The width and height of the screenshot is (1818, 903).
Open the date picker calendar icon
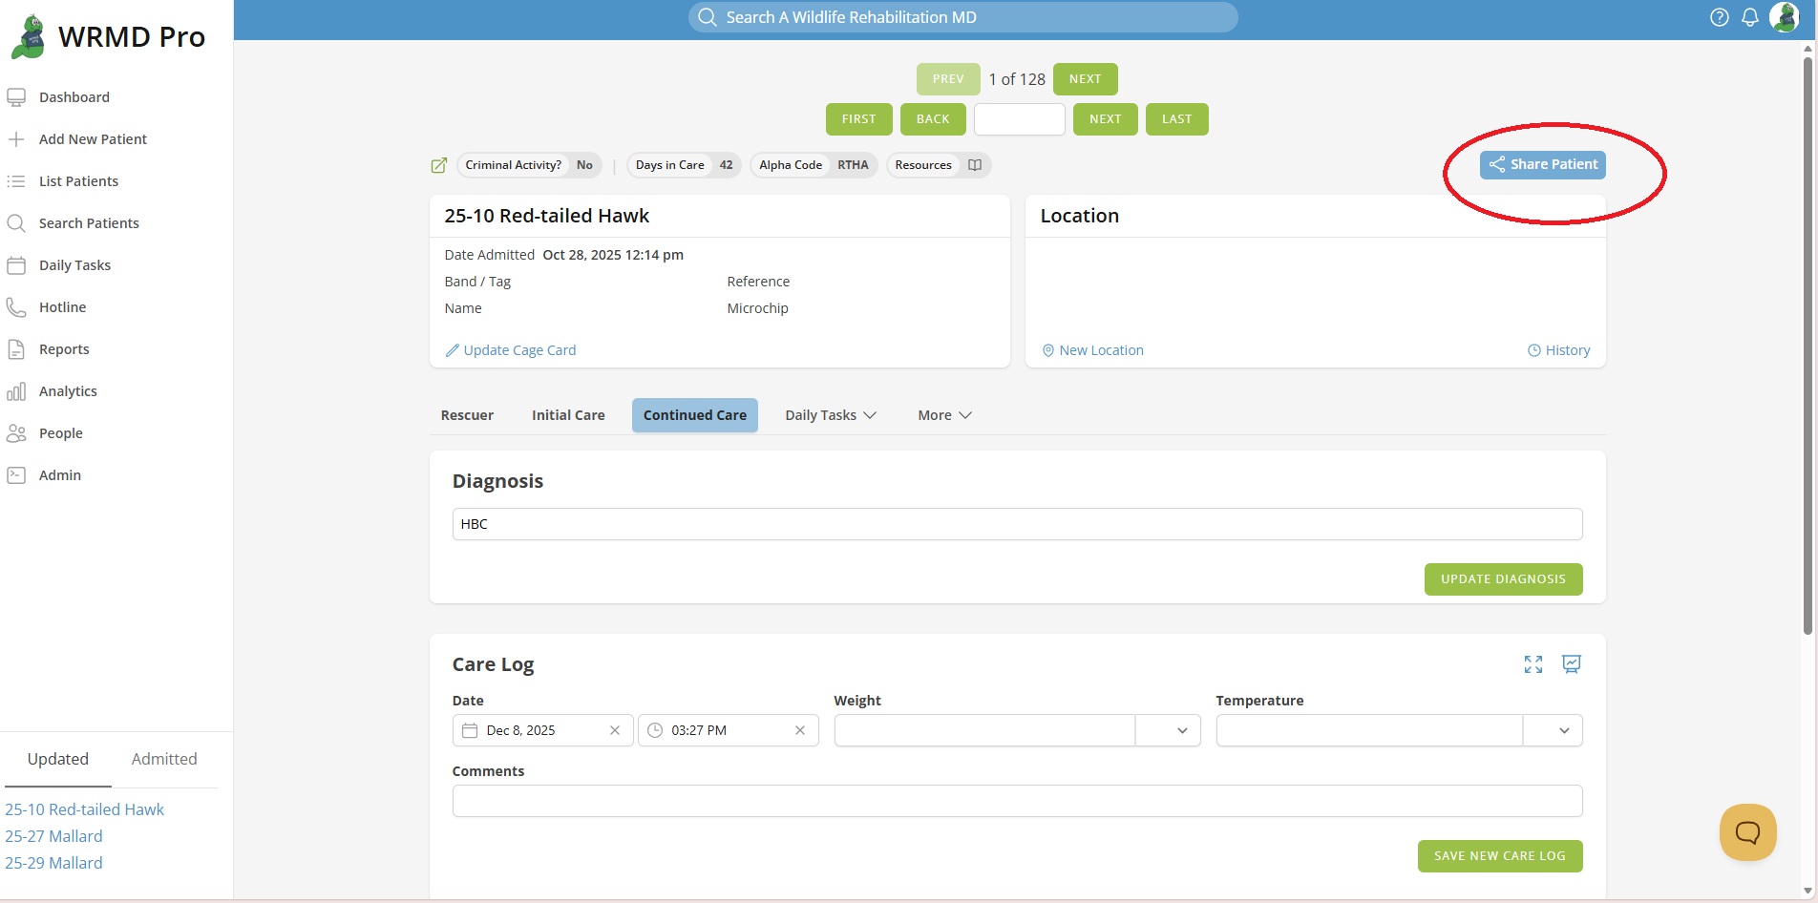(x=470, y=730)
